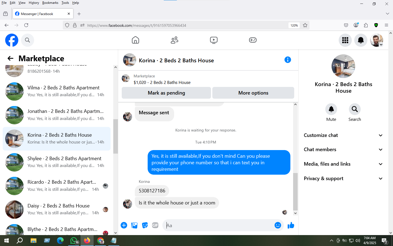Open more actions plus icon
Image resolution: width=393 pixels, height=246 pixels.
(124, 225)
